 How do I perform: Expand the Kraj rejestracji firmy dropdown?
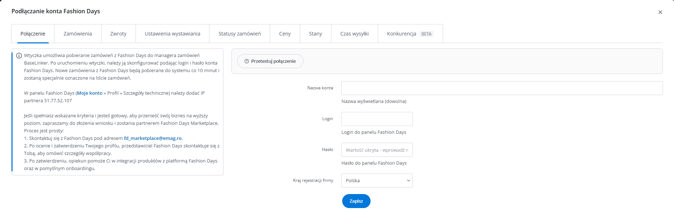(377, 181)
